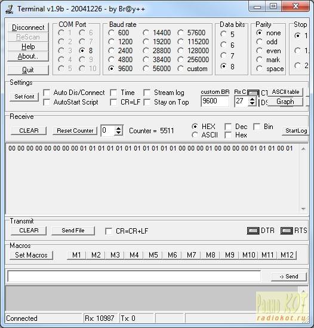
Task: Select COM port 8
Action: 82,51
